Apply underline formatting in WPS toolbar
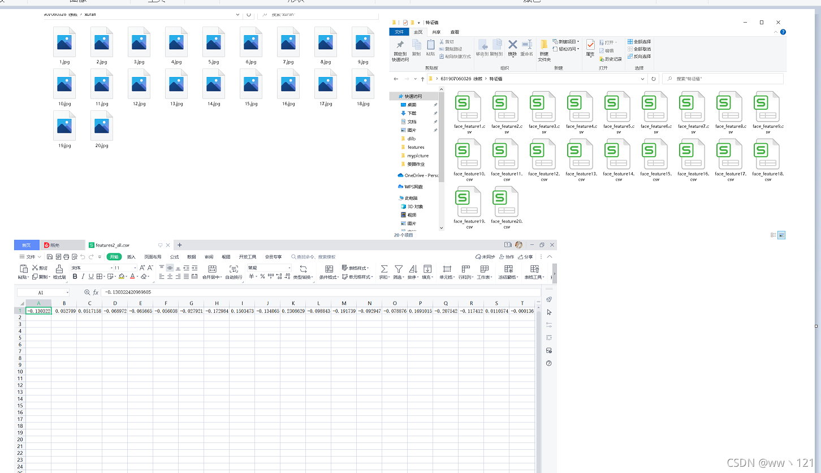The height and width of the screenshot is (473, 821). tap(90, 277)
